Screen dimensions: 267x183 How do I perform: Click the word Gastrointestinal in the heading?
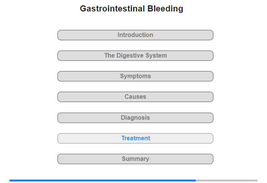pyautogui.click(x=113, y=9)
